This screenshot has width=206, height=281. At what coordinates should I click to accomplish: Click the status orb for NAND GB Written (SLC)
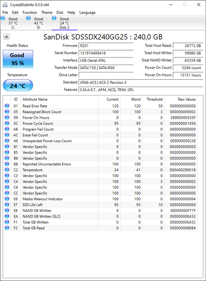pos(7,216)
